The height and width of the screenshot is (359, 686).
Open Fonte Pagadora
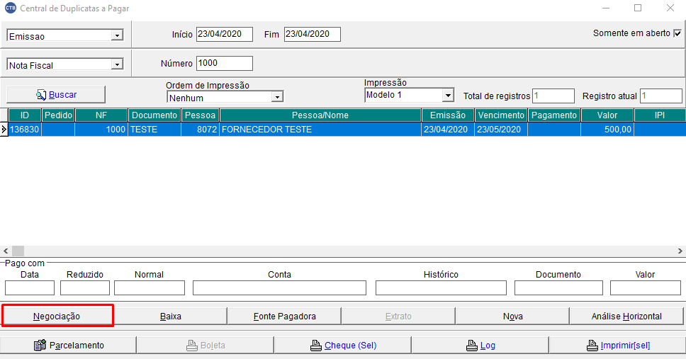[x=284, y=317]
